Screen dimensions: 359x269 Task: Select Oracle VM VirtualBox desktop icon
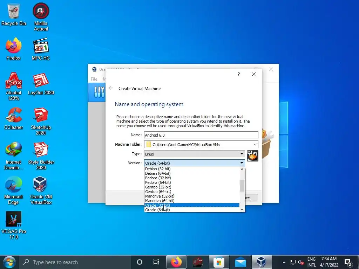(41, 191)
